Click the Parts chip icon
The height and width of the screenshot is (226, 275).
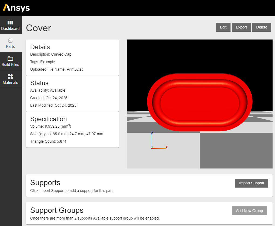tap(10, 41)
